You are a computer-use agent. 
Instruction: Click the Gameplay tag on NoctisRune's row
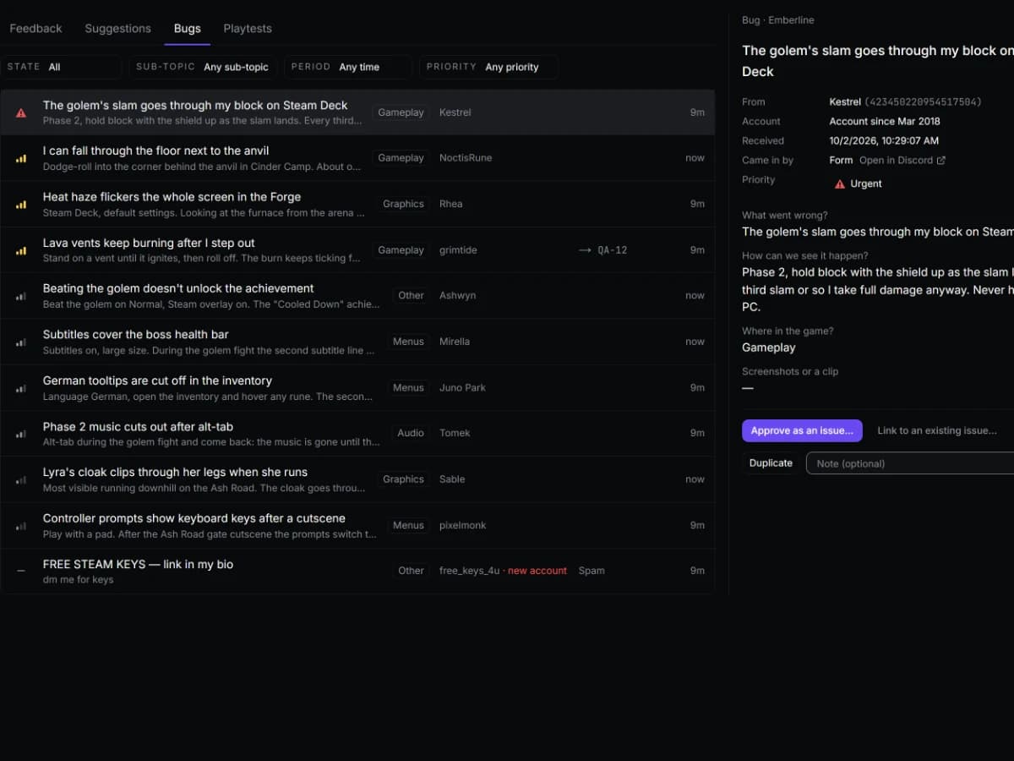click(x=401, y=158)
